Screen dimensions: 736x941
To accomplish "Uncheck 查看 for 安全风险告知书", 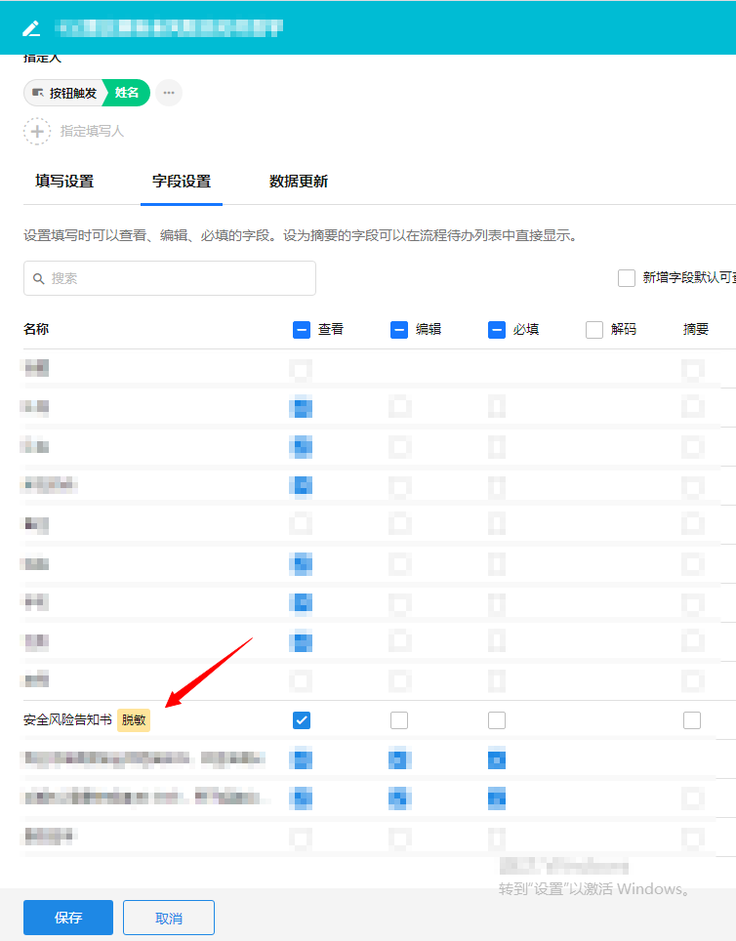I will [302, 720].
